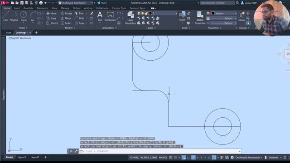Toggle ortho mode in status bar

point(188,158)
